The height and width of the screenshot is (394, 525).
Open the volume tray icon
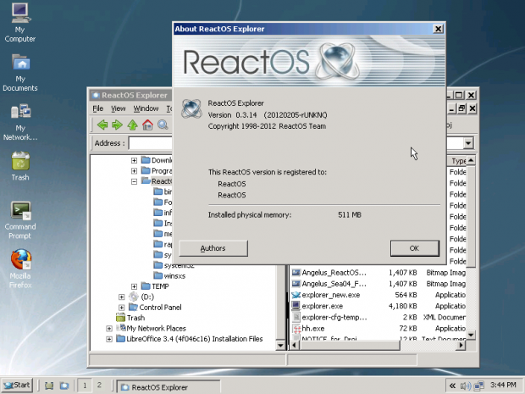pos(466,386)
